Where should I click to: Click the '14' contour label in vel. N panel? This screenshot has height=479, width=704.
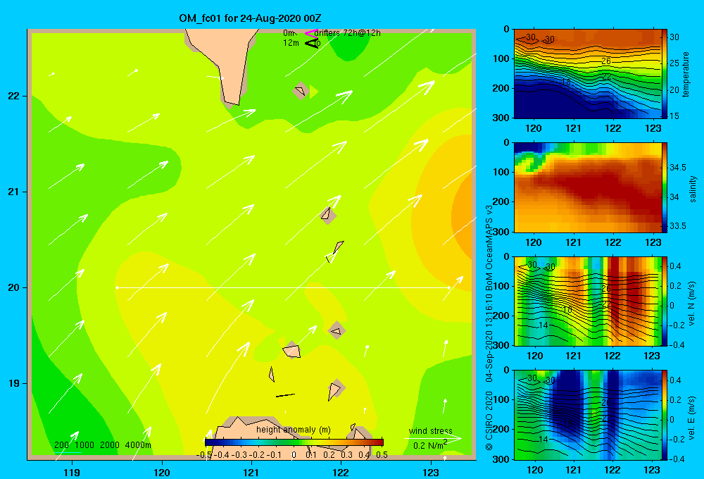tap(543, 325)
